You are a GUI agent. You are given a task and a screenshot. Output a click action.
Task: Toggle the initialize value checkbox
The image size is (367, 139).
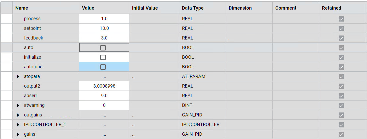[103, 57]
